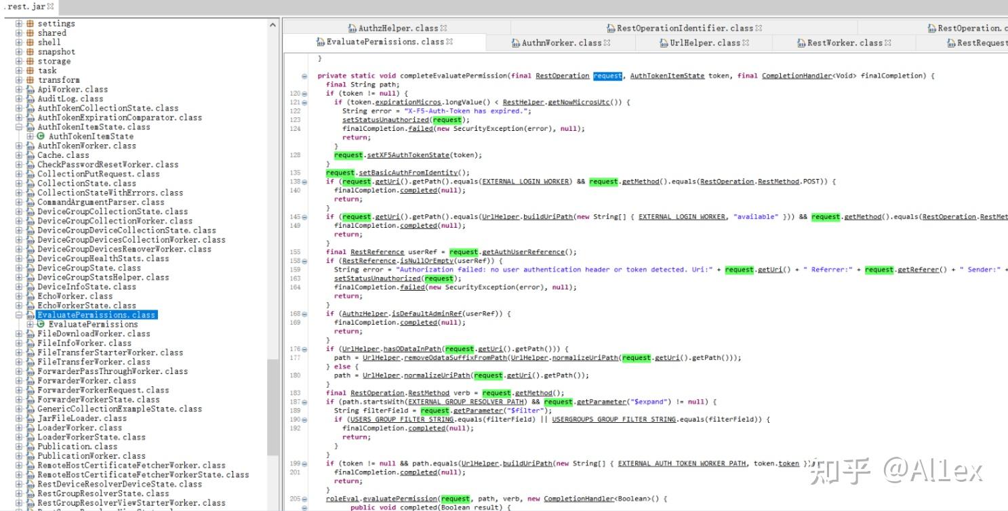
Task: Click the green AuthTokenItemState class icon
Action: (41, 136)
